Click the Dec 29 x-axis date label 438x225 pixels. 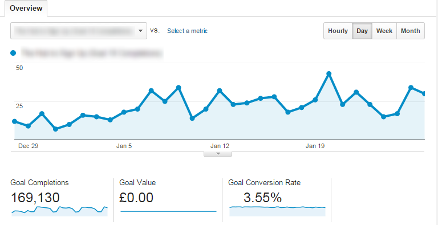[x=28, y=146]
